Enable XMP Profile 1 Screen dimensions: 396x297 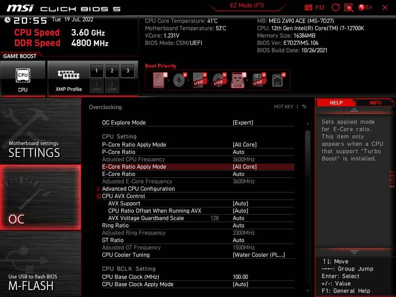(x=96, y=71)
